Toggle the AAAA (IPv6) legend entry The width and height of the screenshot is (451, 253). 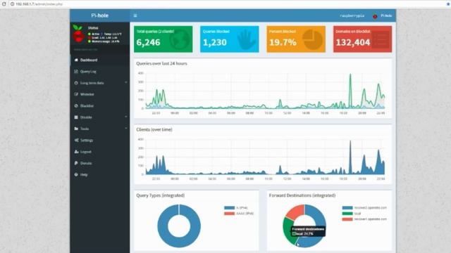pyautogui.click(x=239, y=214)
